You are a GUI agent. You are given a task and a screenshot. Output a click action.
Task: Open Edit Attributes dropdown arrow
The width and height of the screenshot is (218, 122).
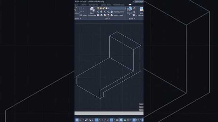pyautogui.click(x=136, y=15)
